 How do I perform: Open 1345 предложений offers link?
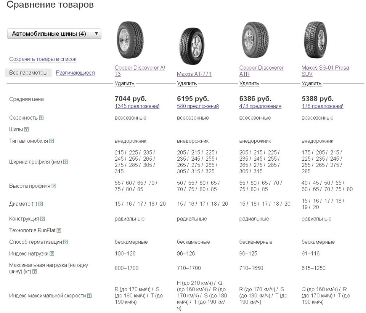coord(137,106)
